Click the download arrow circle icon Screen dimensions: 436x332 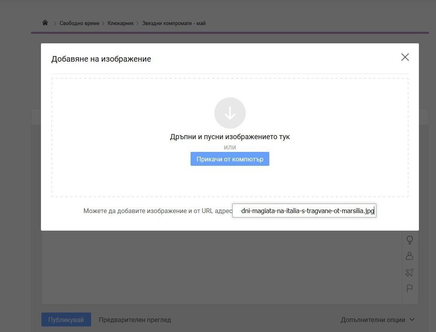230,113
